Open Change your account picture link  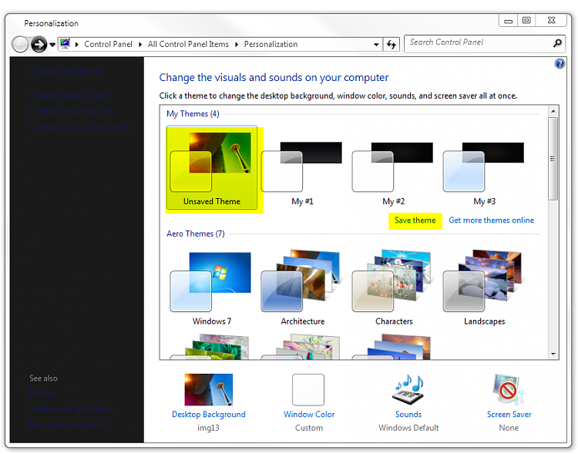point(81,127)
